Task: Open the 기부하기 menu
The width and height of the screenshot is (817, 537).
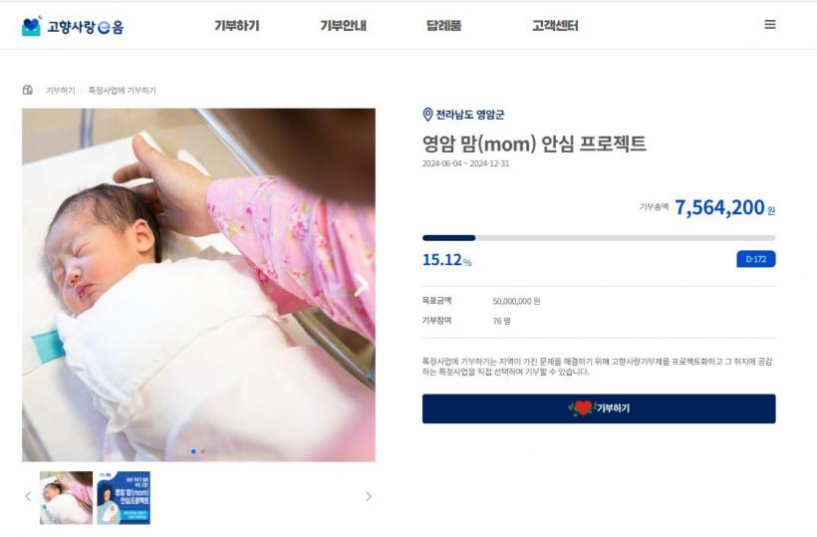Action: [x=236, y=26]
